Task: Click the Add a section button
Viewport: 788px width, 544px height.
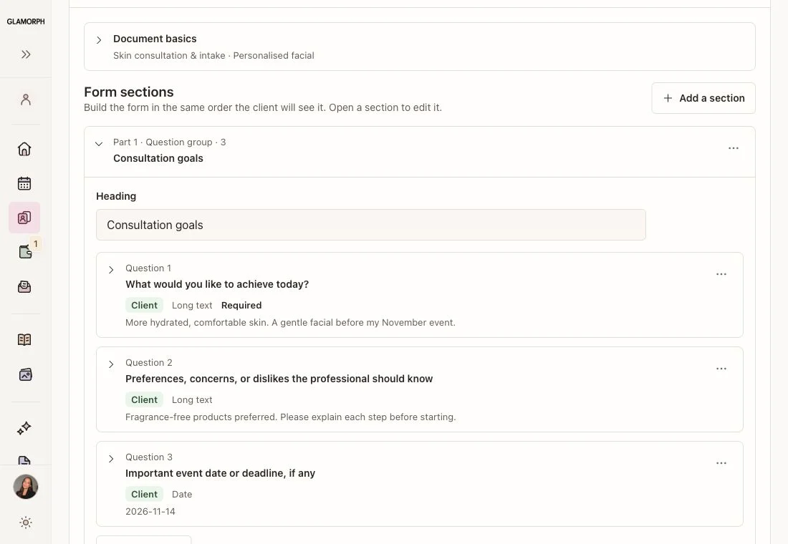Action: [x=703, y=98]
